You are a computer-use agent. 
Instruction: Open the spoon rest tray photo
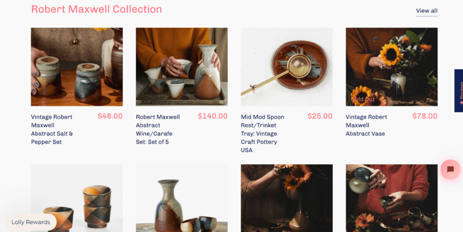pos(286,67)
